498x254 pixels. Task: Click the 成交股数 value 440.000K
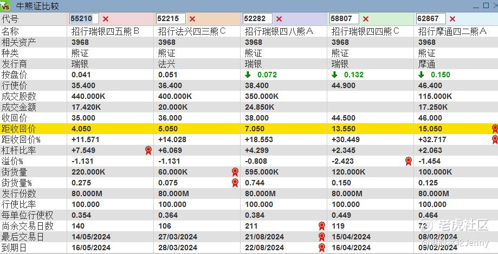(88, 96)
